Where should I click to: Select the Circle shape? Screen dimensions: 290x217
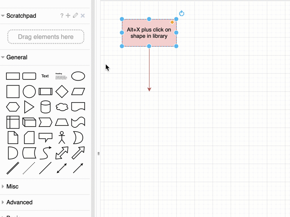pyautogui.click(x=29, y=92)
